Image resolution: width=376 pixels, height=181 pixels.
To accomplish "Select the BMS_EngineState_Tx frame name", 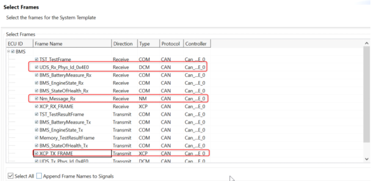I will point(61,130).
